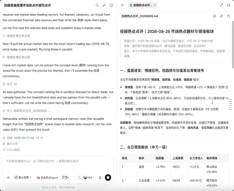Open the Hy3 model selector
The height and width of the screenshot is (191, 234).
89,178
